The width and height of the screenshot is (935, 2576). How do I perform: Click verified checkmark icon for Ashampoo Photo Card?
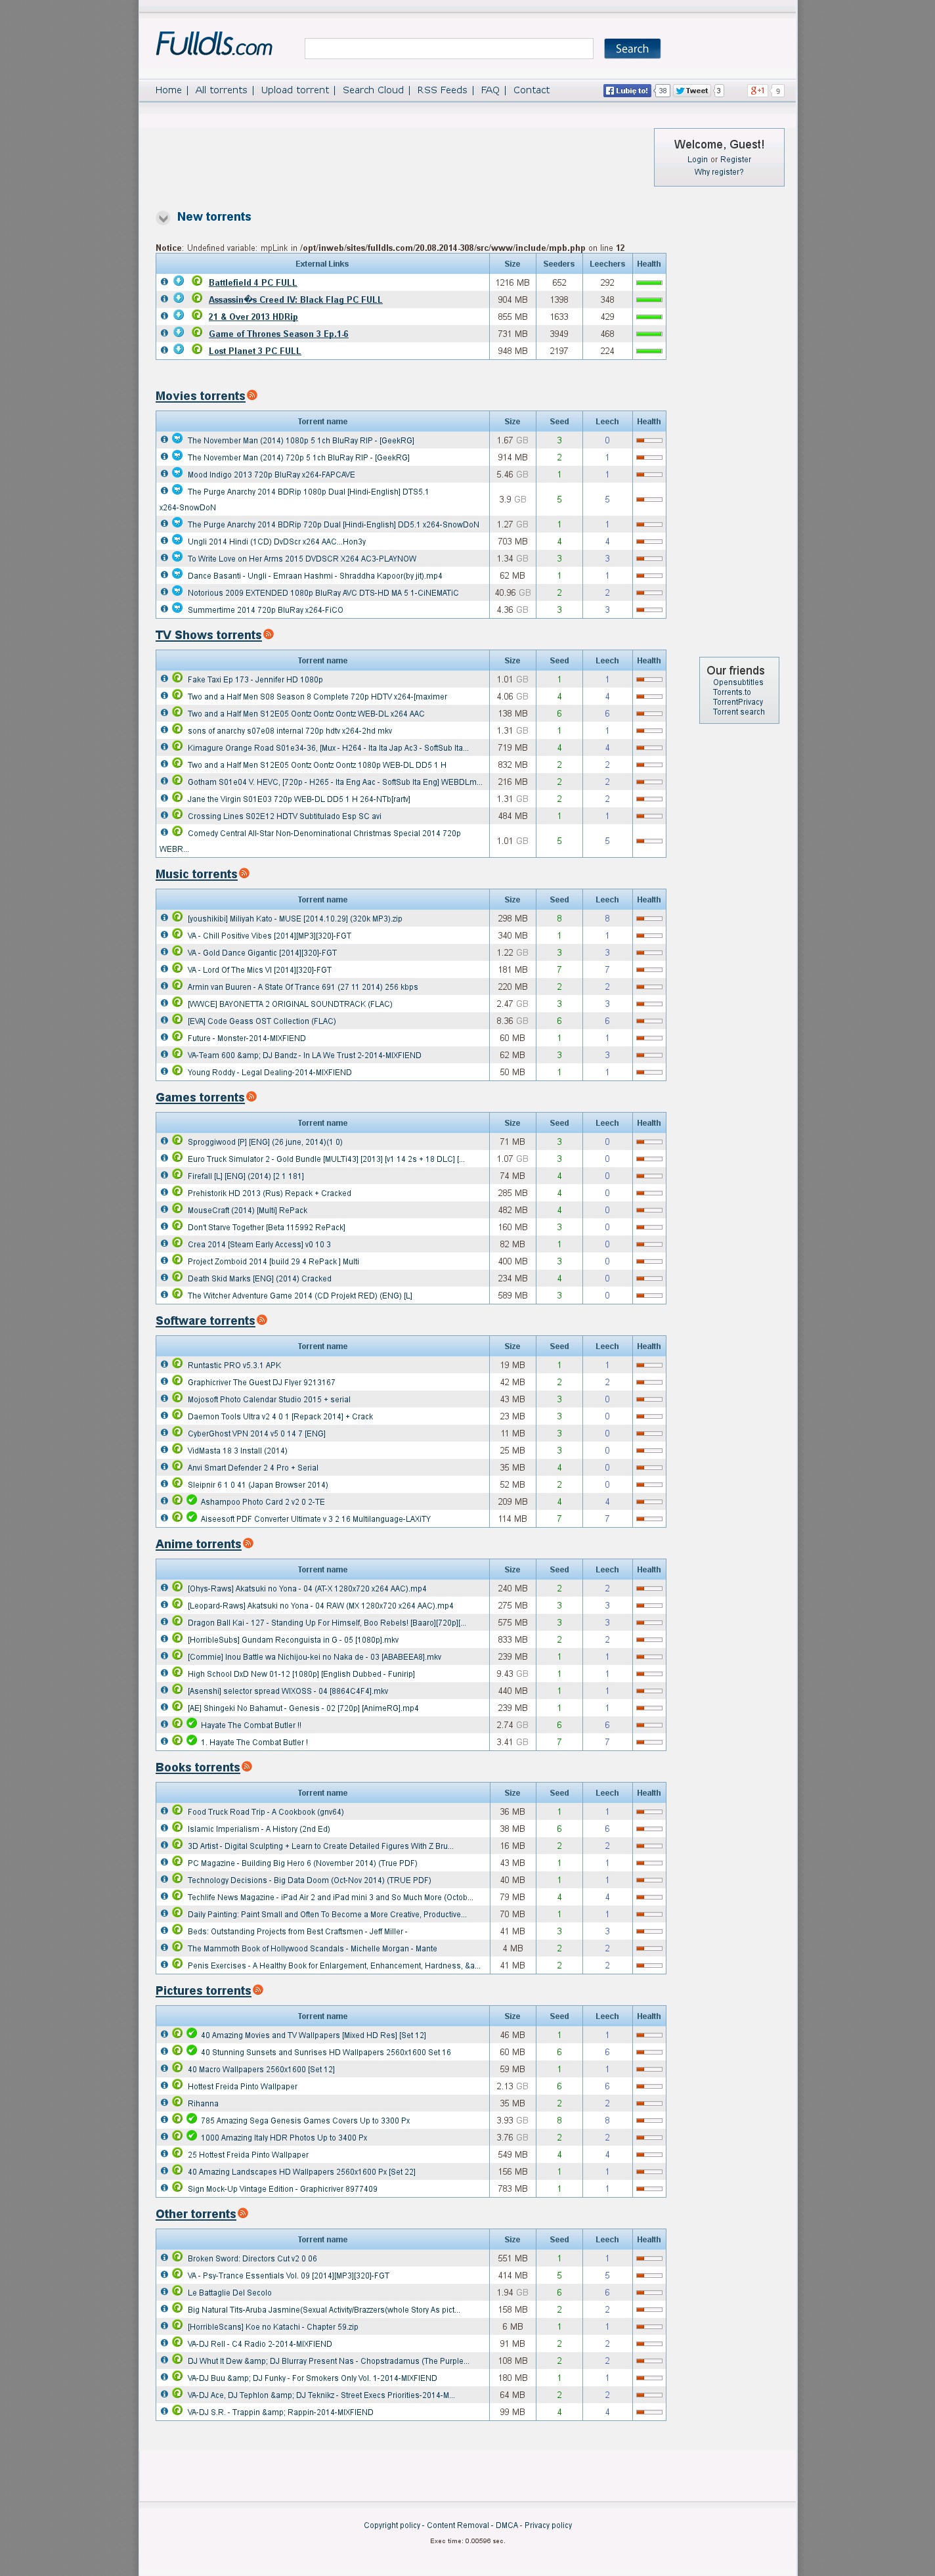point(192,1500)
